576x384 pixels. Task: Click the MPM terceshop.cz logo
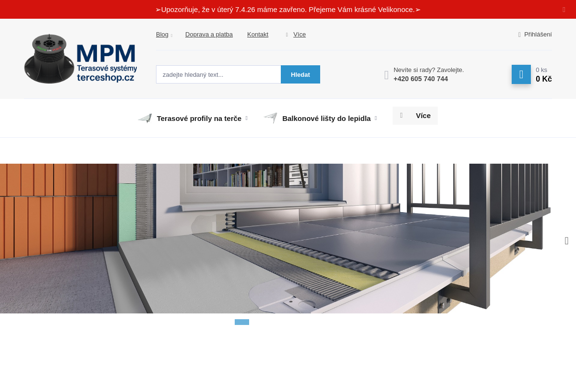coord(81,59)
